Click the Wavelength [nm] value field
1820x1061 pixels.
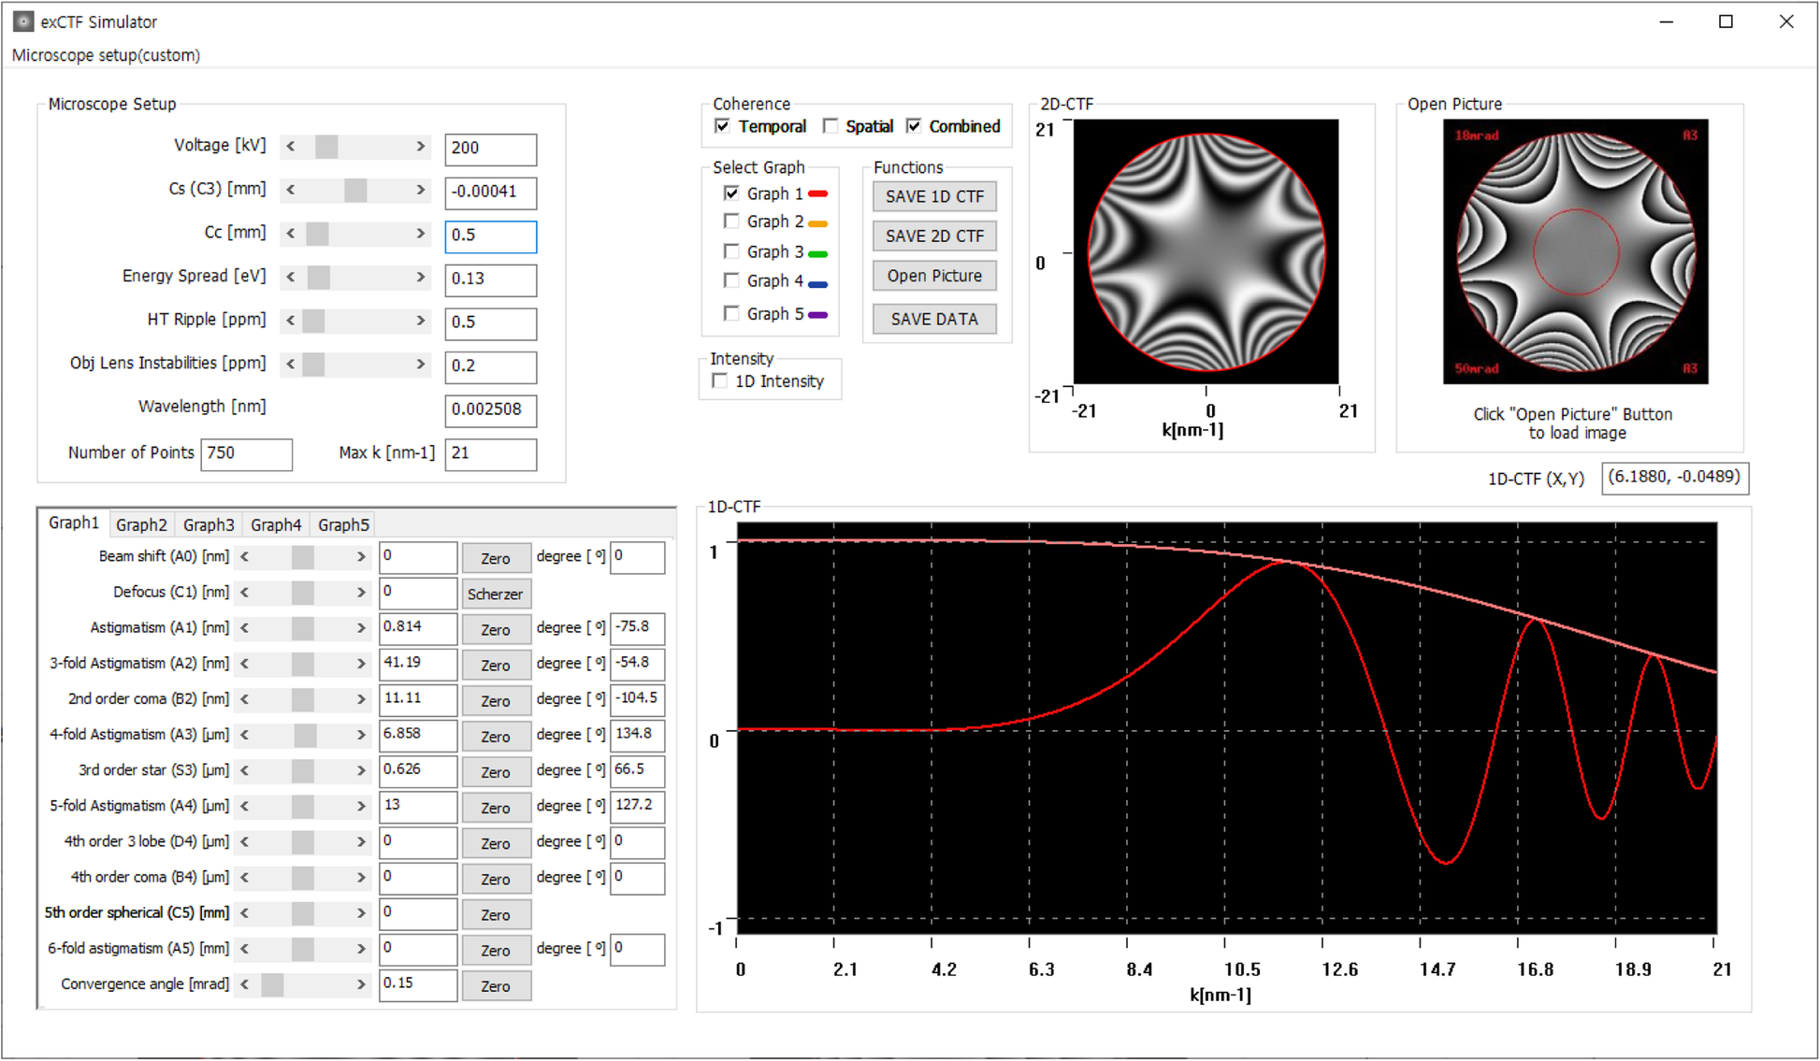(491, 410)
